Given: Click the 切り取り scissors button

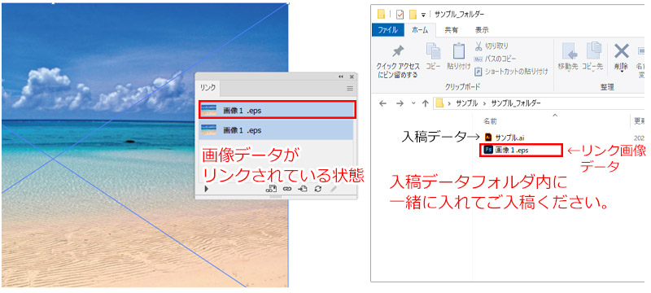Looking at the screenshot, I should coord(492,46).
